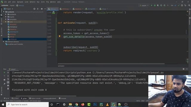Open the File menu
Screen dimensions: 191x107
5,2
